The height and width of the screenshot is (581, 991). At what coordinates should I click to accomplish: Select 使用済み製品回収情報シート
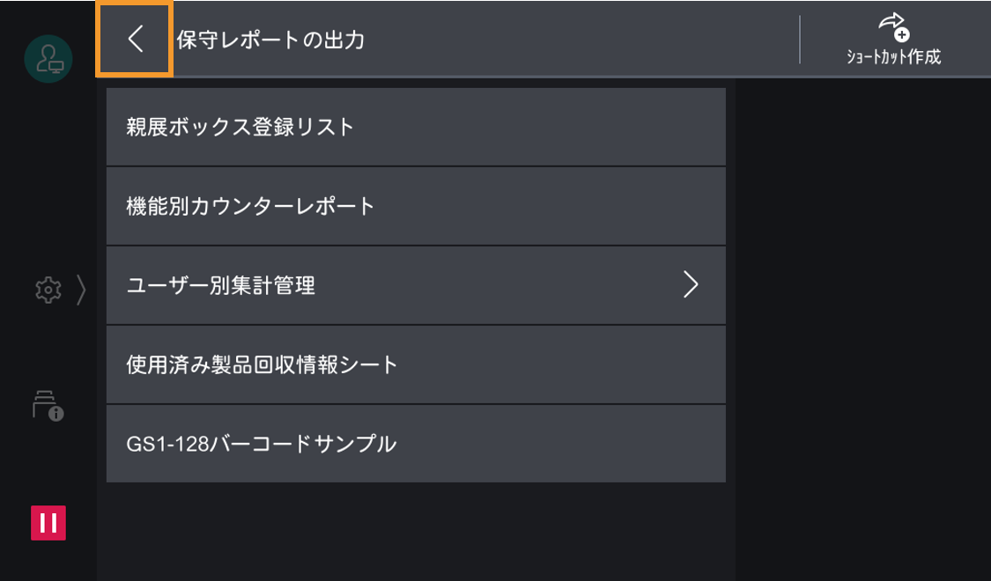pos(416,364)
